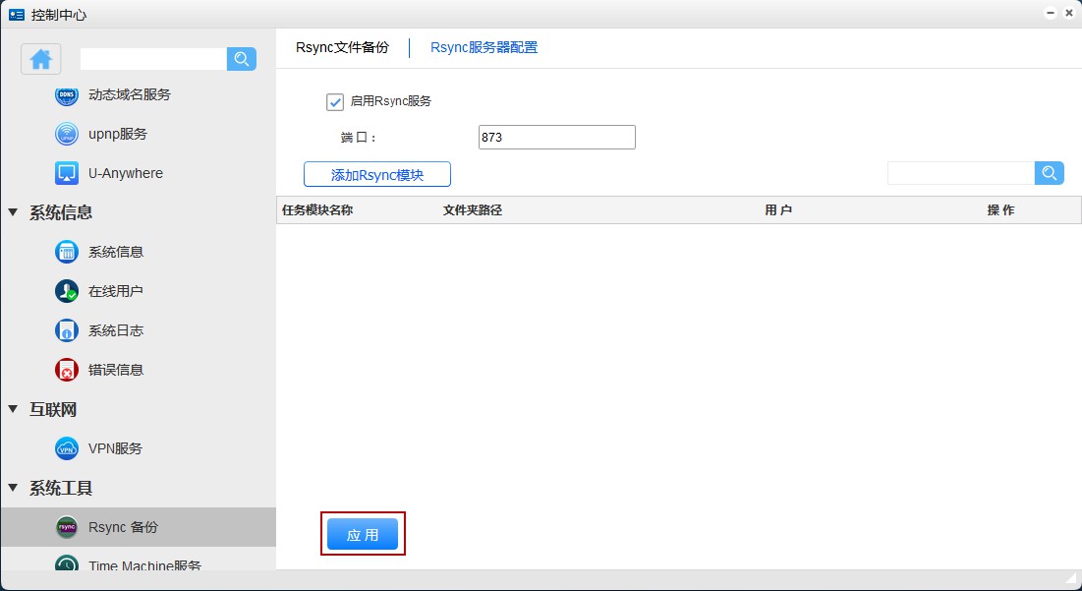Open the Time Machine服务 icon
The width and height of the screenshot is (1082, 591).
[x=66, y=565]
